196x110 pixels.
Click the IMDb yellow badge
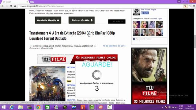[x=69, y=81]
